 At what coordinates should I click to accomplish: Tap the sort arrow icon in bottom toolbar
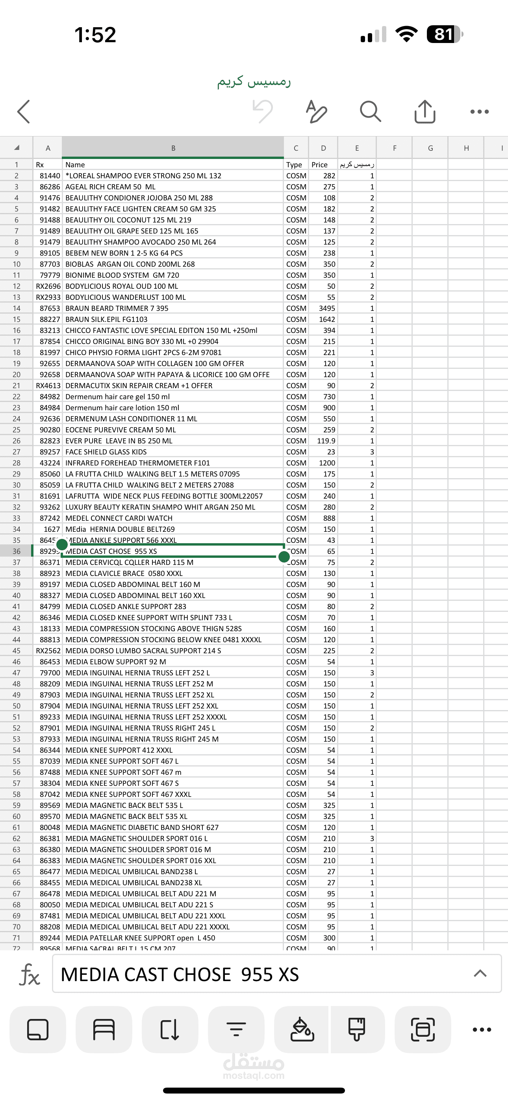170,1029
